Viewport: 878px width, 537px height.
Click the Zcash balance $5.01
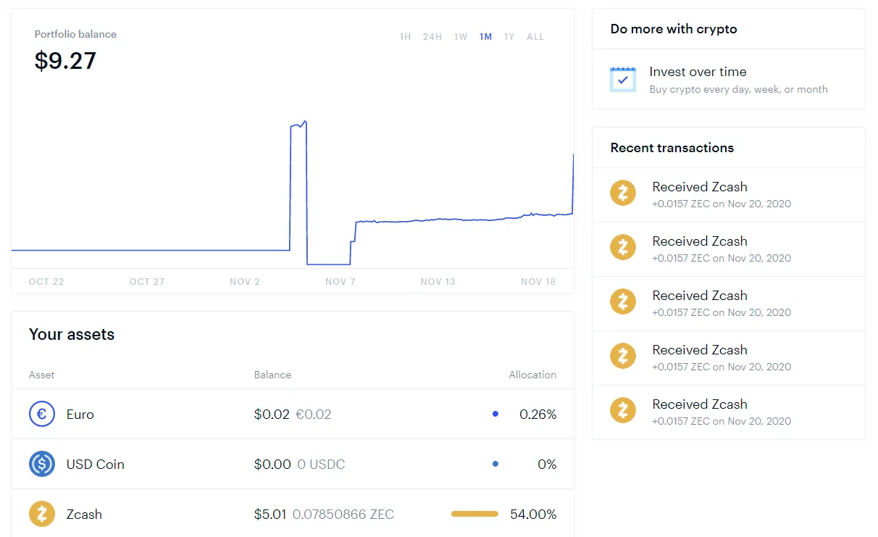coord(270,515)
